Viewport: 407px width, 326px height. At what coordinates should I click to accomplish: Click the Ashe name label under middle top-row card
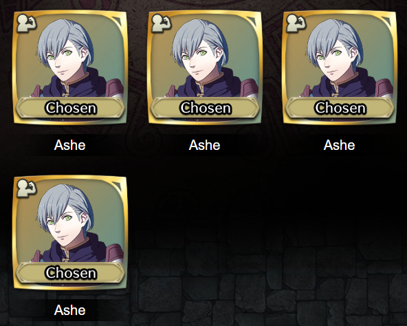[205, 145]
